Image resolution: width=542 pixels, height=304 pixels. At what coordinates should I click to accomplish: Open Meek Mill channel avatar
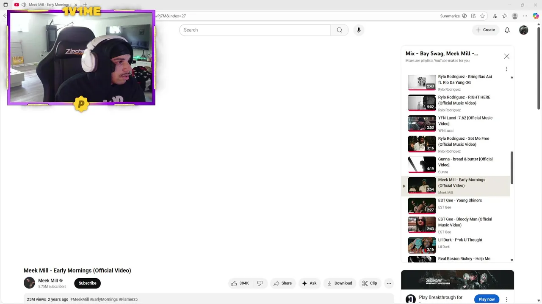click(x=29, y=283)
